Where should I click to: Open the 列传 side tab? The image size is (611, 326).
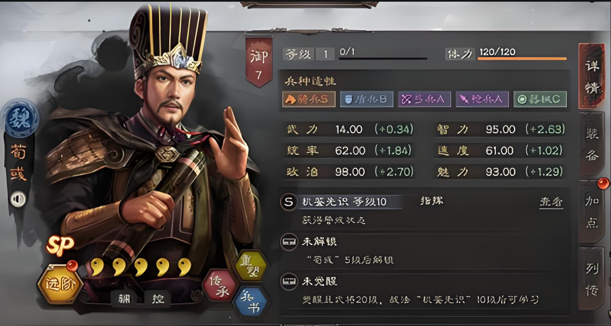592,279
